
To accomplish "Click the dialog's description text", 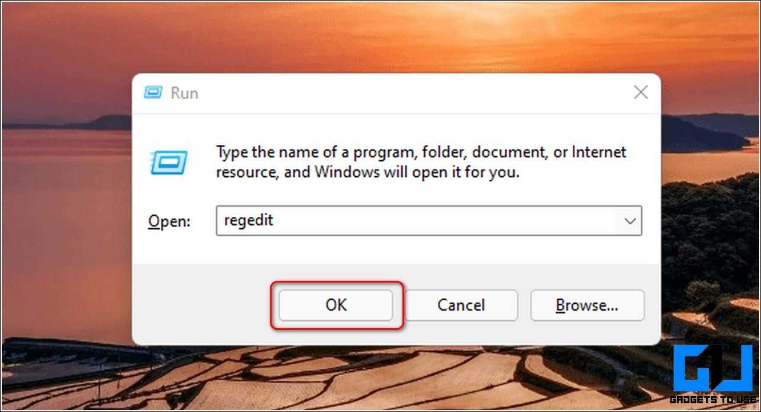I will point(421,162).
